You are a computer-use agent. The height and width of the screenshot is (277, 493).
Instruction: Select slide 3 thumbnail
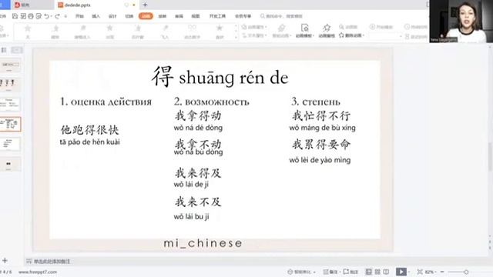[10, 105]
